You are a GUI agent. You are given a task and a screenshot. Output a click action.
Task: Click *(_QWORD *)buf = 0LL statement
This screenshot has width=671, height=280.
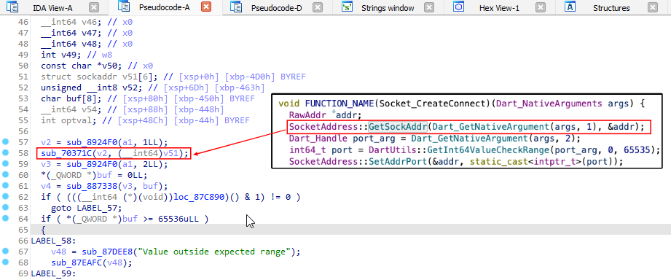[x=95, y=175]
